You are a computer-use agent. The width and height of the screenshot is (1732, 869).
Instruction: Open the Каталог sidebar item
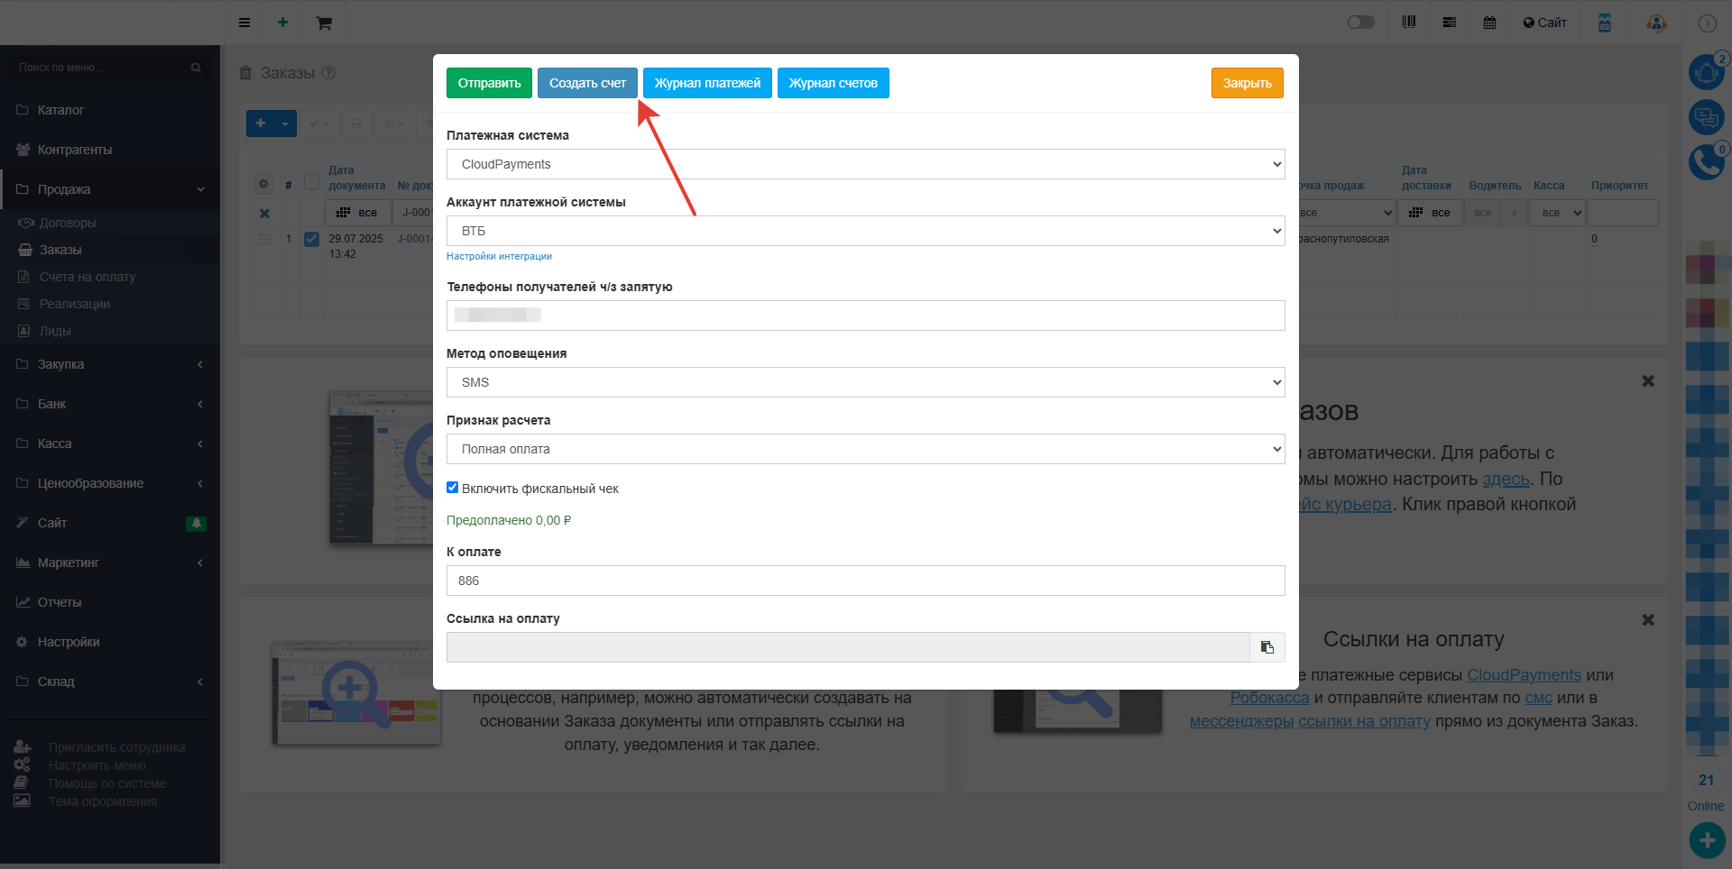[x=110, y=110]
